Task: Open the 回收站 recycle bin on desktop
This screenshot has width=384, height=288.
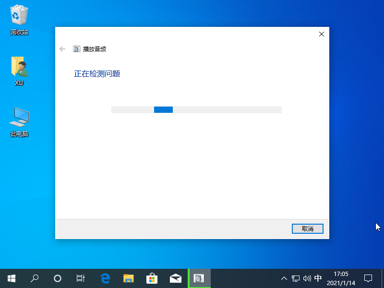Action: (18, 17)
